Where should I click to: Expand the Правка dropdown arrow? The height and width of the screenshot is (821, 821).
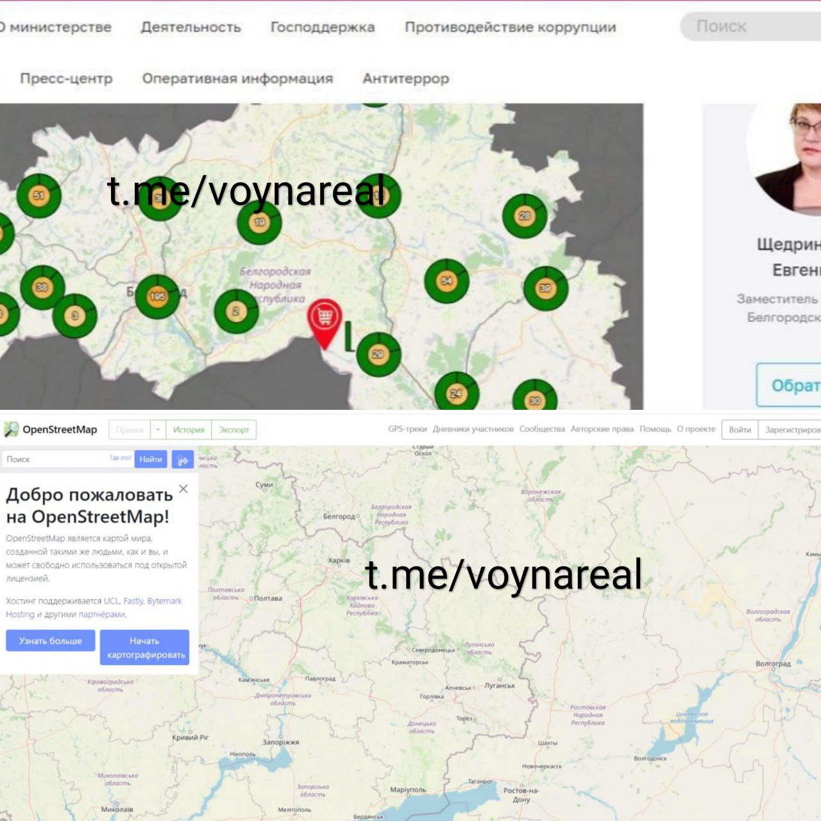click(158, 430)
